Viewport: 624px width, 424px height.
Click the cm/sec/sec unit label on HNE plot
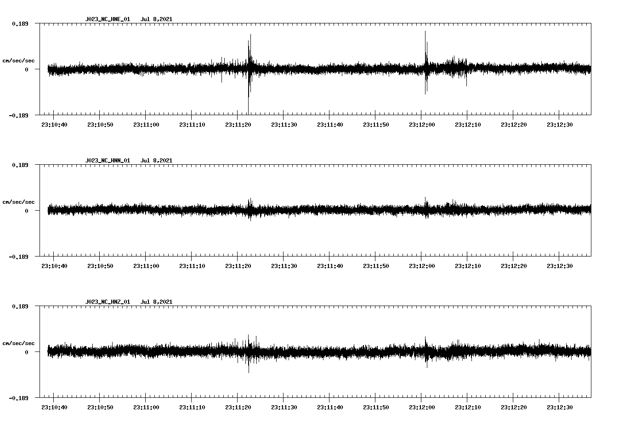coord(19,60)
